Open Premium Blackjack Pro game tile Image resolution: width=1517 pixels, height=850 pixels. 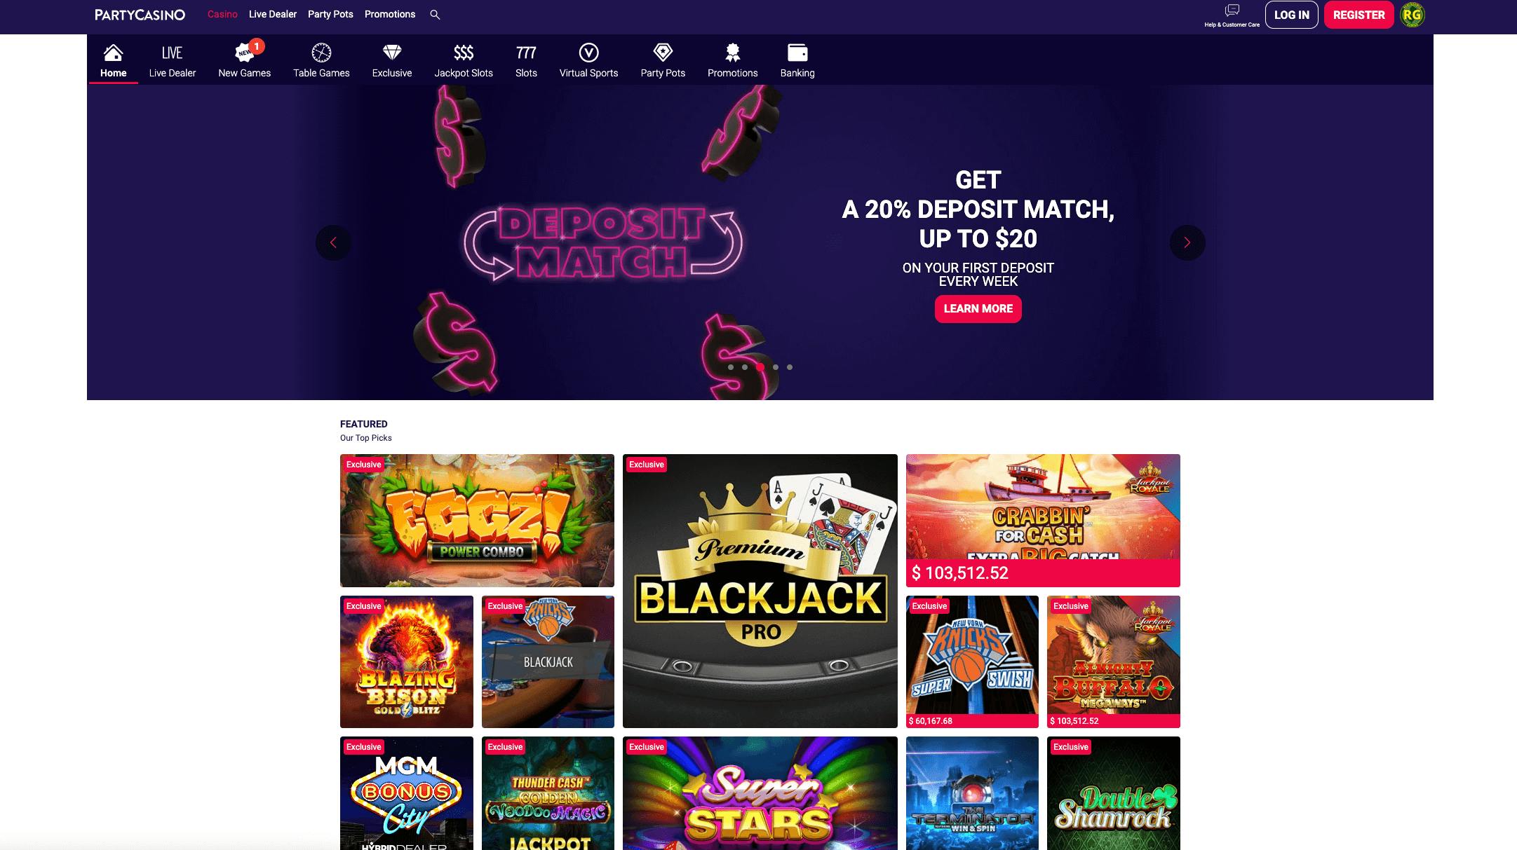[760, 591]
